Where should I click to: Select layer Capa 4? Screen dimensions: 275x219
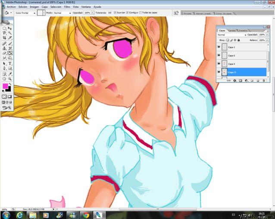(x=242, y=64)
